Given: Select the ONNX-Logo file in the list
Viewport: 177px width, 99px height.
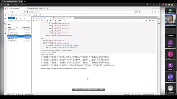Looking at the screenshot, I should coord(19,38).
